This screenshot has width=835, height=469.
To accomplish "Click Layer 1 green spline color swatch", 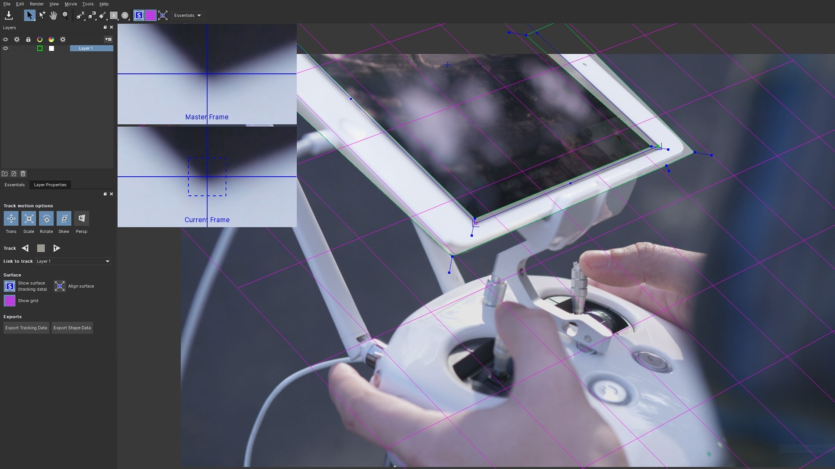I will (40, 49).
